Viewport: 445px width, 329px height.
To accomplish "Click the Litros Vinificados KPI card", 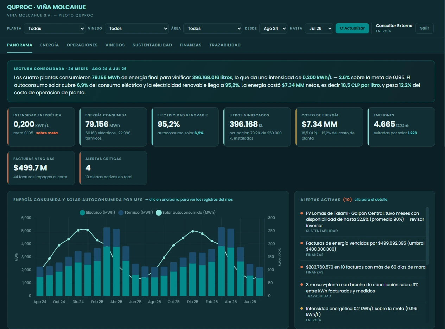I will coord(257,127).
